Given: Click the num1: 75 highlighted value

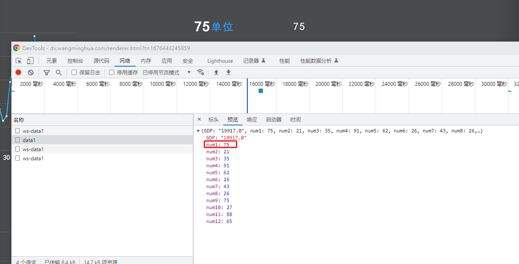Looking at the screenshot, I should [220, 144].
